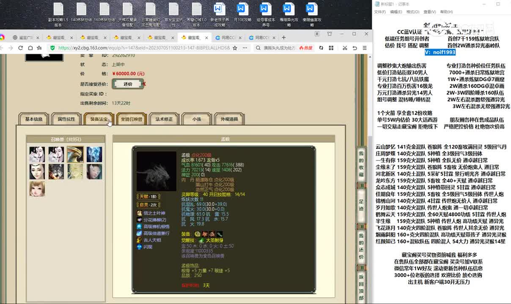
Task: Open 足迹 side panel button
Action: tap(361, 205)
